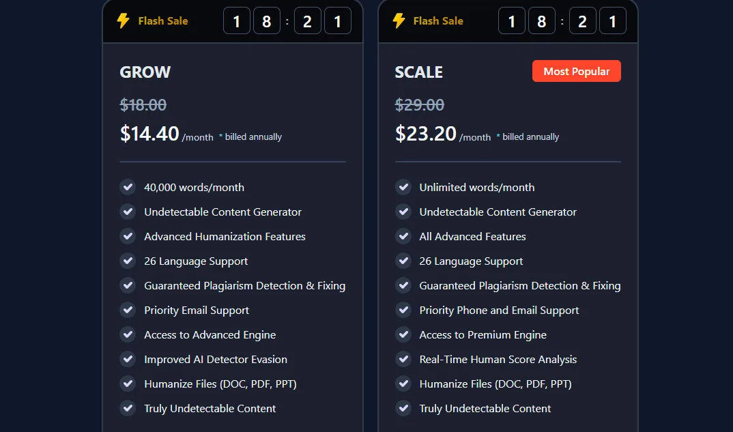Click the checkmark beside Access to Premium Engine
Screen dimensions: 733x432
click(x=403, y=334)
